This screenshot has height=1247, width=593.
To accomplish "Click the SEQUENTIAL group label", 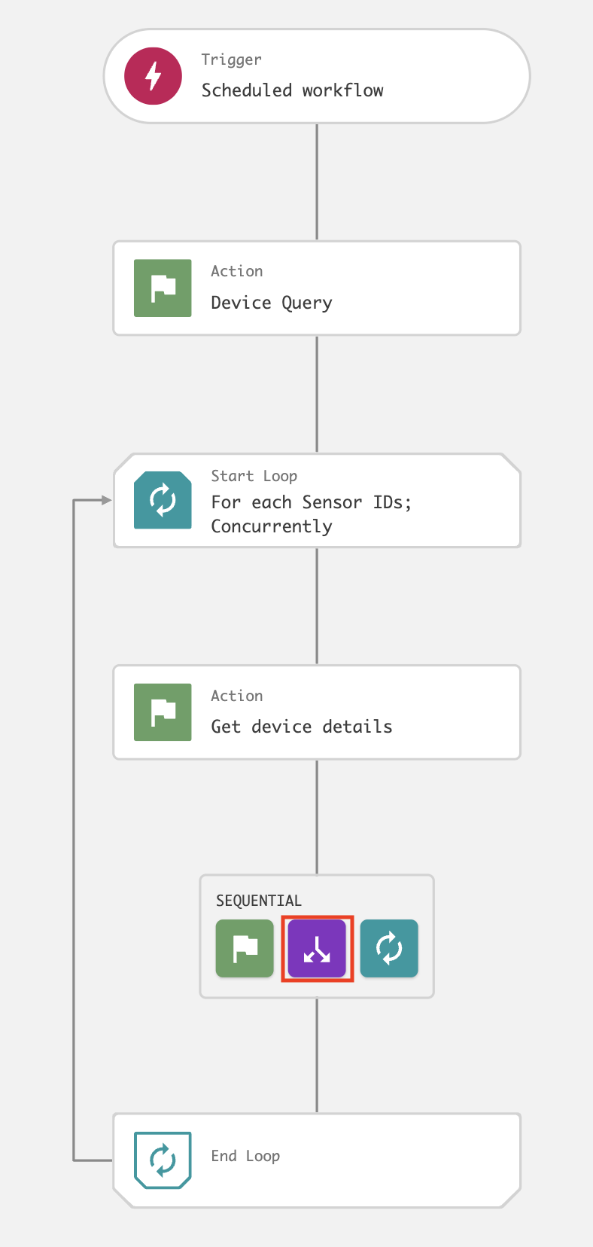I will 258,901.
